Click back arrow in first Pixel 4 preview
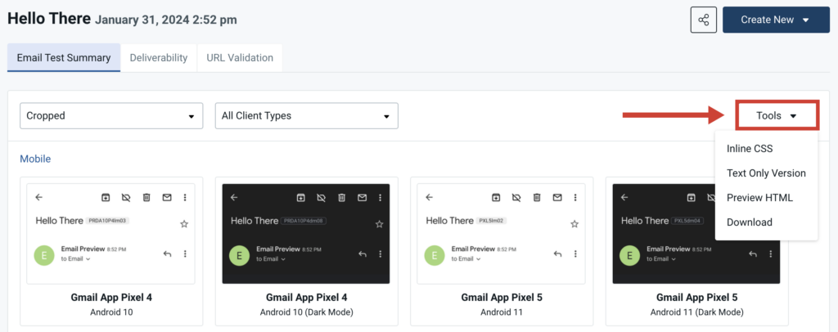Viewport: 838px width, 332px height. pyautogui.click(x=39, y=197)
